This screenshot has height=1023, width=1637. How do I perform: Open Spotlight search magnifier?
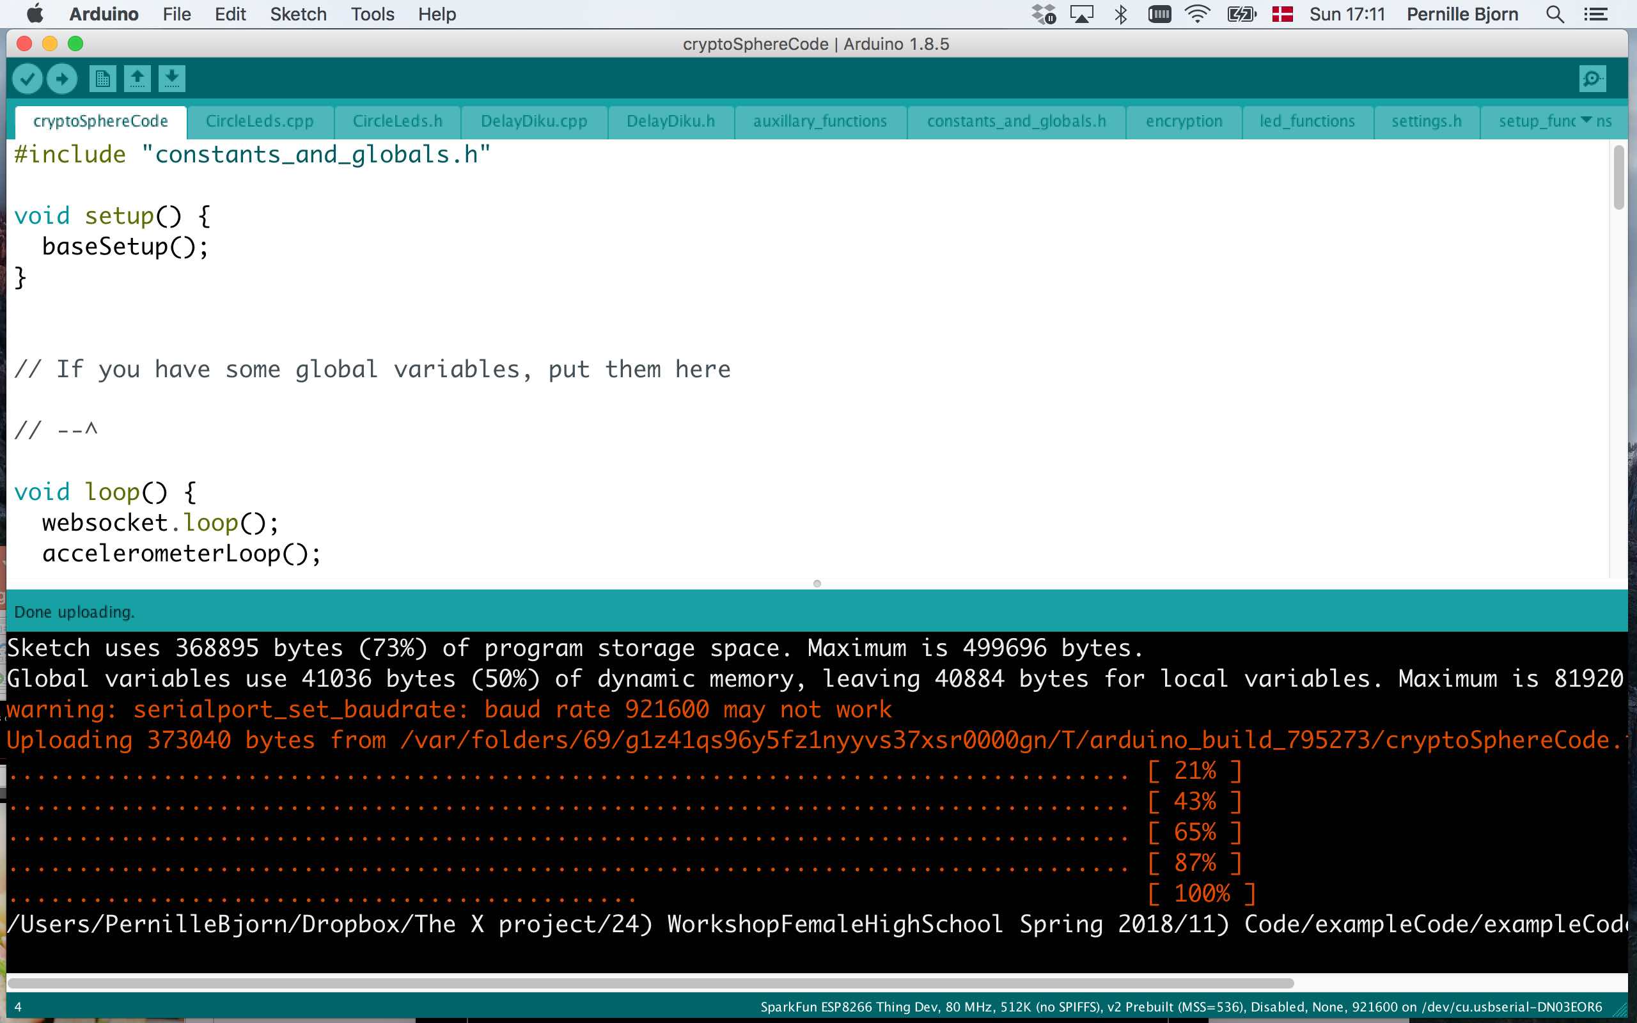point(1555,14)
